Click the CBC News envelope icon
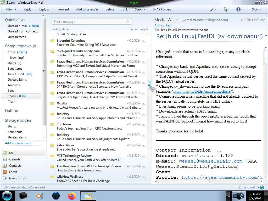268x201 pixels. coord(52,125)
